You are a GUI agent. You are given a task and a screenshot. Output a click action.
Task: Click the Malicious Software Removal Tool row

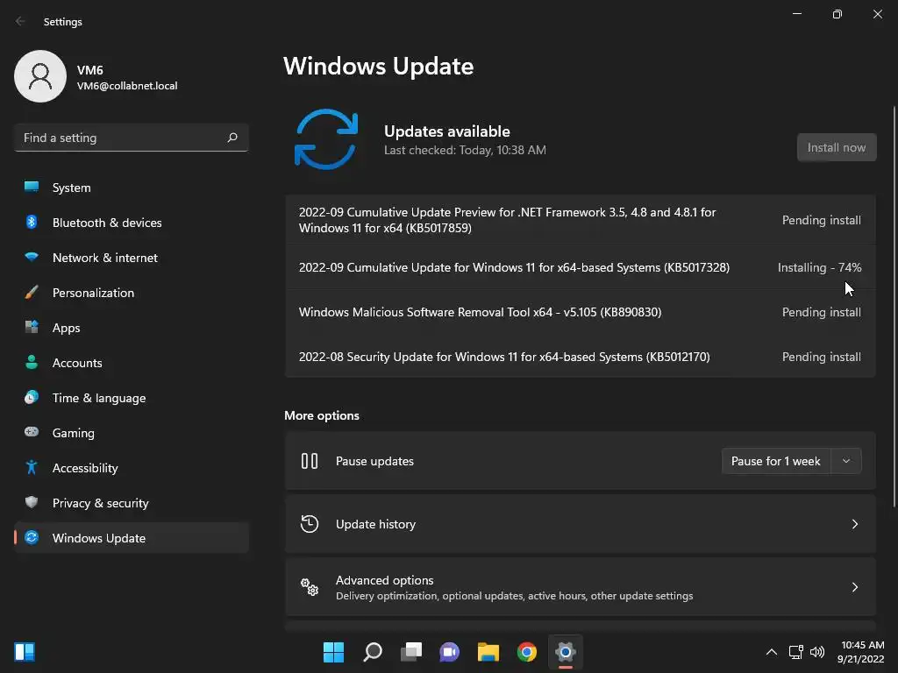click(x=581, y=312)
